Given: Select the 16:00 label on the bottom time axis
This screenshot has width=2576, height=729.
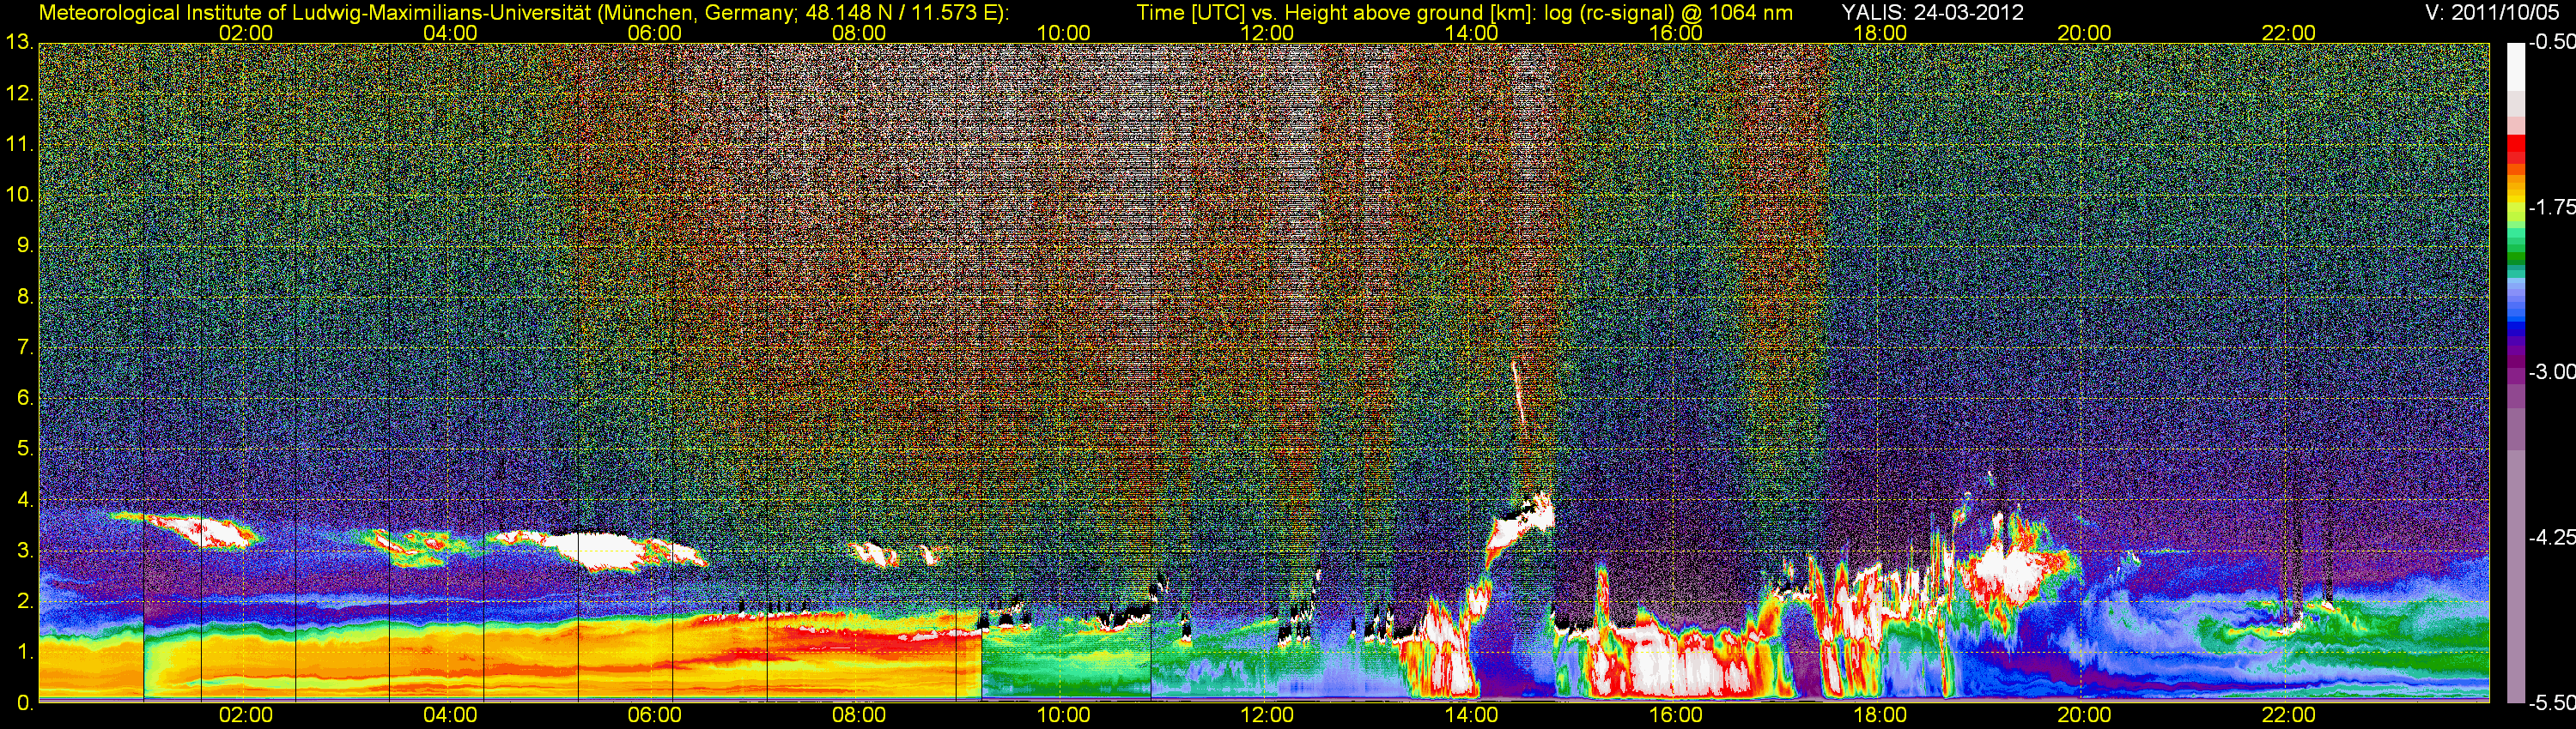Looking at the screenshot, I should click(x=1675, y=715).
